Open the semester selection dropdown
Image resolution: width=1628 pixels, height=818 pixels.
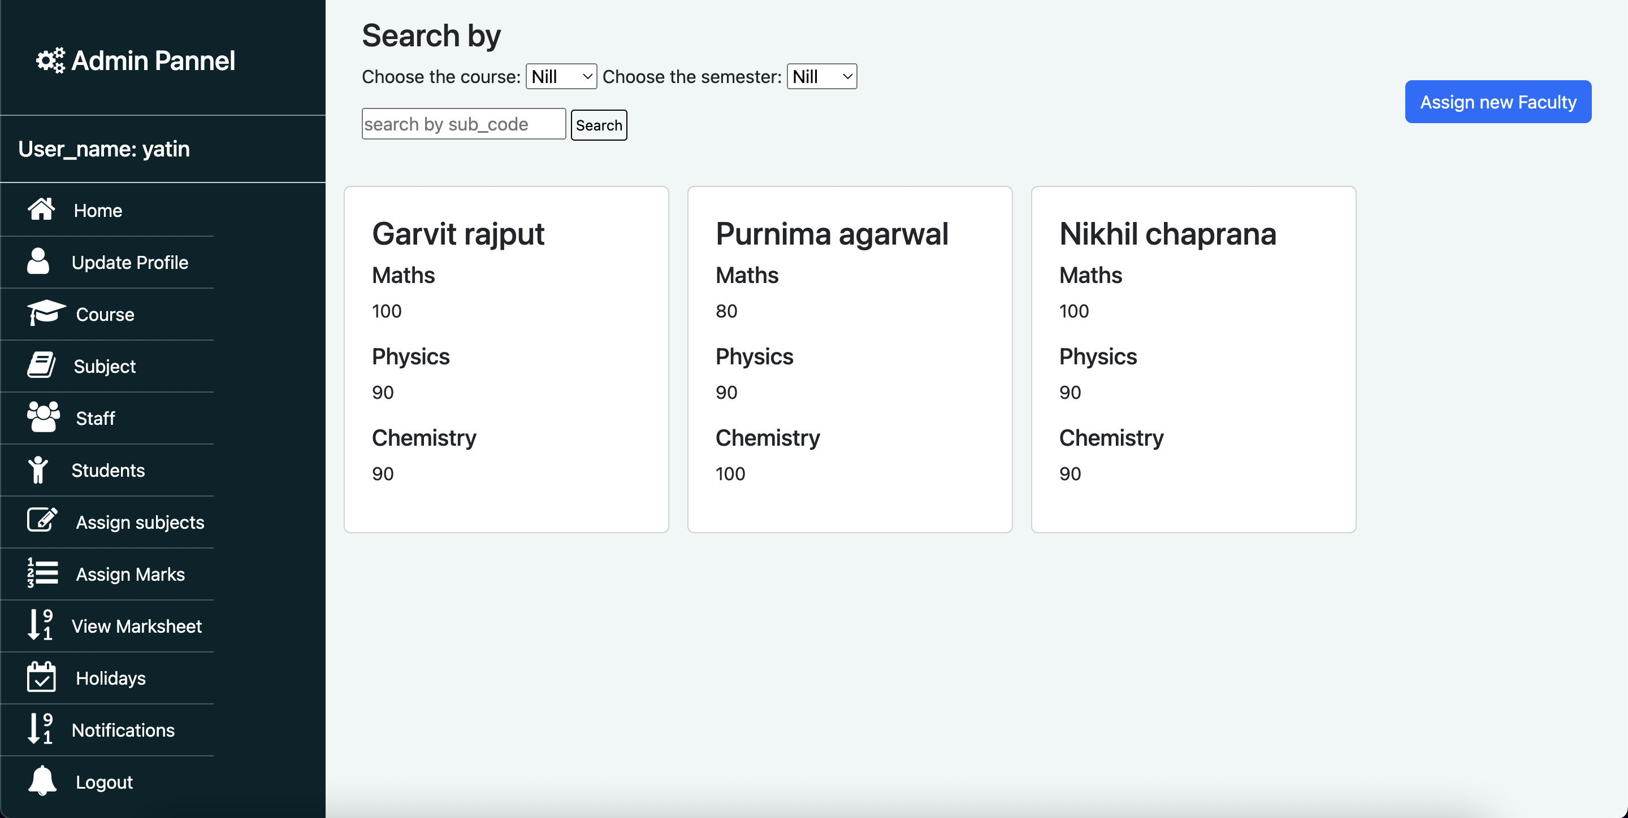(821, 76)
